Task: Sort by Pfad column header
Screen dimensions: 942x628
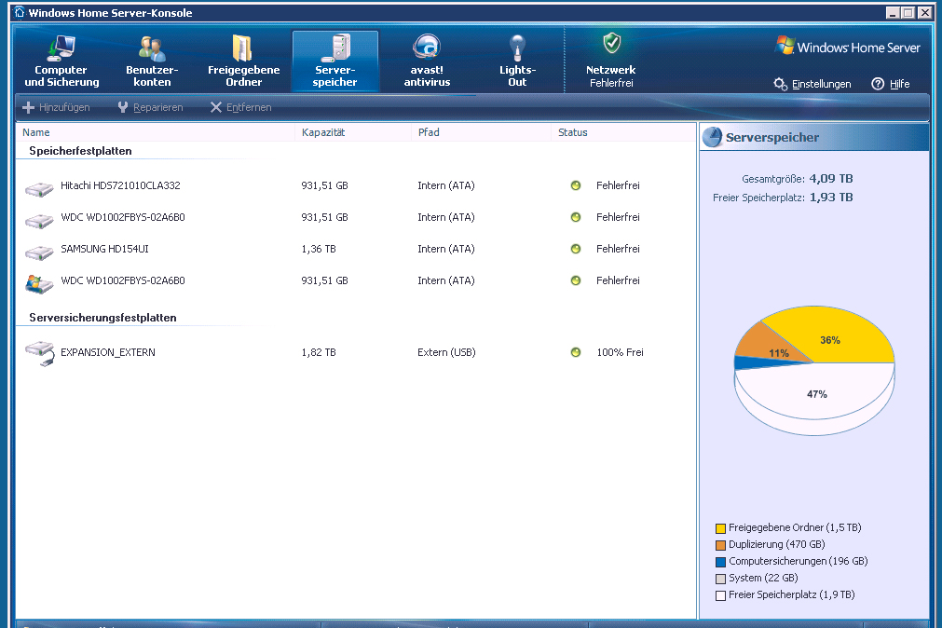Action: click(x=429, y=132)
